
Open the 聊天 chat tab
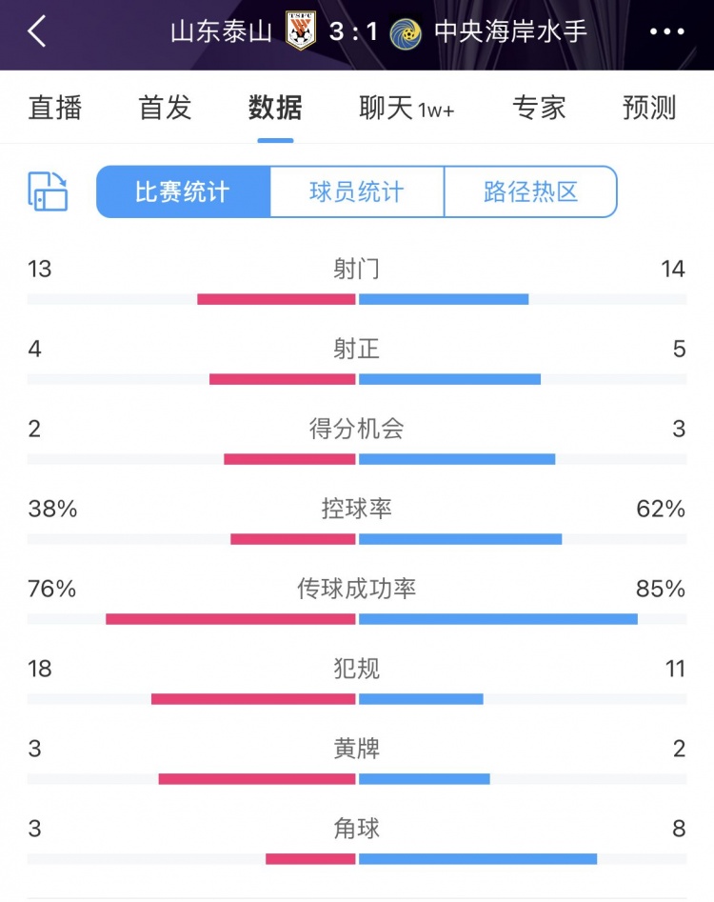coord(406,108)
